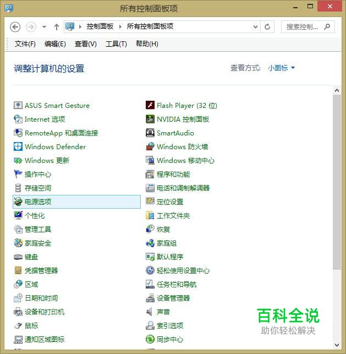Click the Windows 移动中心 icon
This screenshot has width=346, height=354.
click(x=150, y=160)
